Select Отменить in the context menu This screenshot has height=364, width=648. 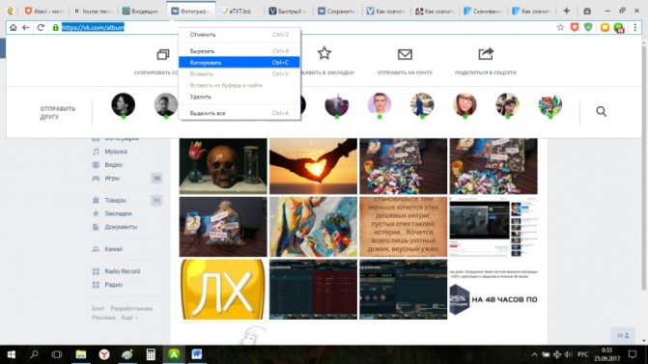coord(239,35)
